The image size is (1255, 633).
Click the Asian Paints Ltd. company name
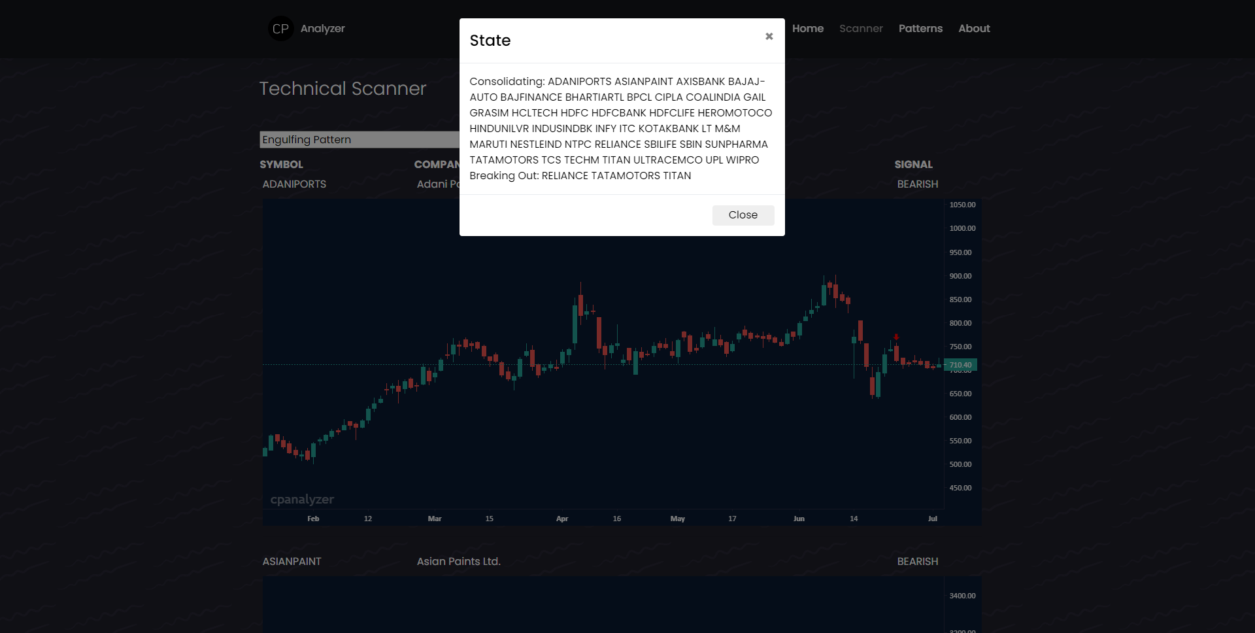(459, 562)
